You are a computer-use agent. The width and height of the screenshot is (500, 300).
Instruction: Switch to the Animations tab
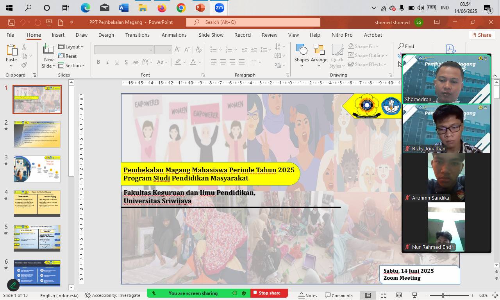[174, 35]
